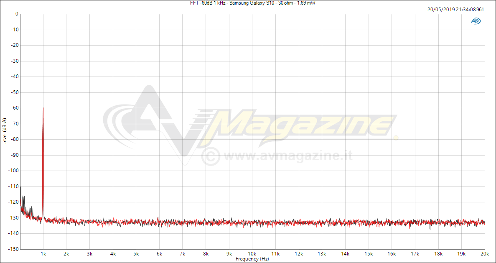The width and height of the screenshot is (496, 263).
Task: Click the '1k' frequency axis label
Action: (x=43, y=254)
